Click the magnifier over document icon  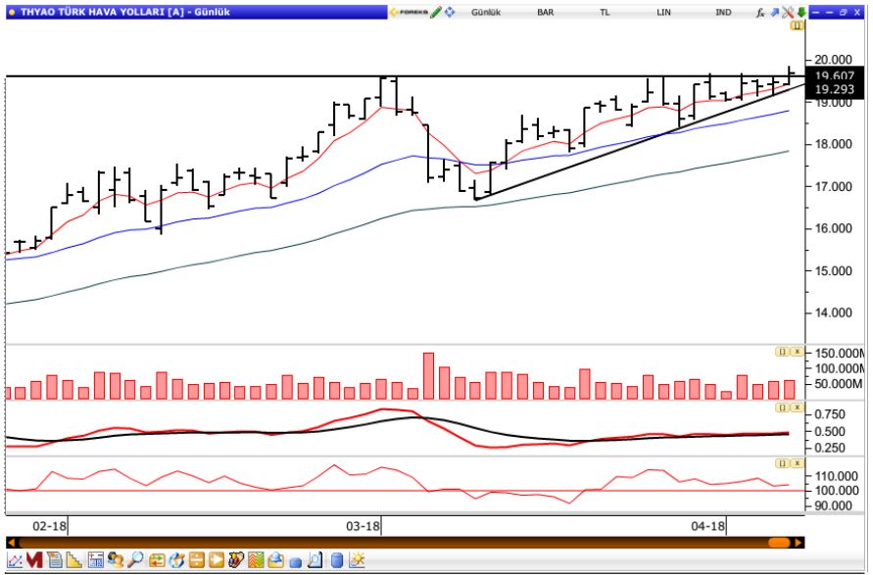(315, 560)
